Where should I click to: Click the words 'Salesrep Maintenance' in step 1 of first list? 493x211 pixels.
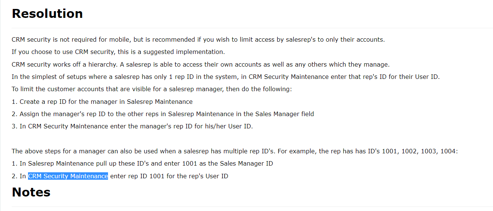160,102
